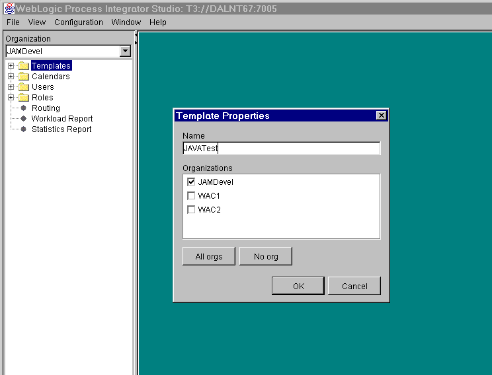Open the File menu
The height and width of the screenshot is (375, 492).
point(13,22)
